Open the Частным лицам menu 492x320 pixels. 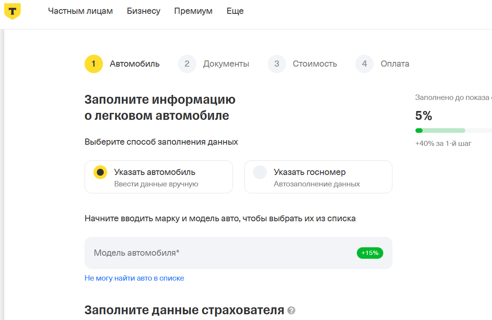[x=80, y=11]
